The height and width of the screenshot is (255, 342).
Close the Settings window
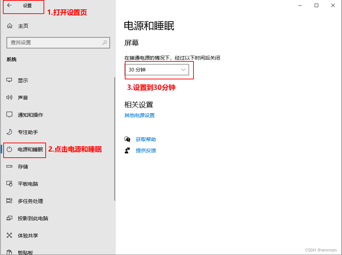[x=333, y=5]
